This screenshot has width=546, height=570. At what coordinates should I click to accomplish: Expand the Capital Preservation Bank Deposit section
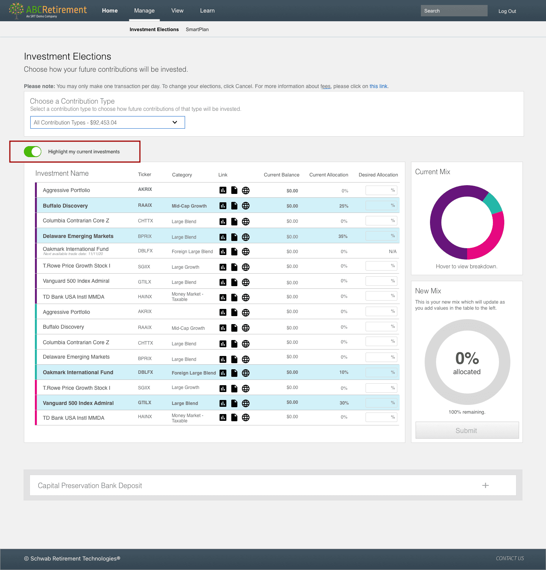point(485,485)
